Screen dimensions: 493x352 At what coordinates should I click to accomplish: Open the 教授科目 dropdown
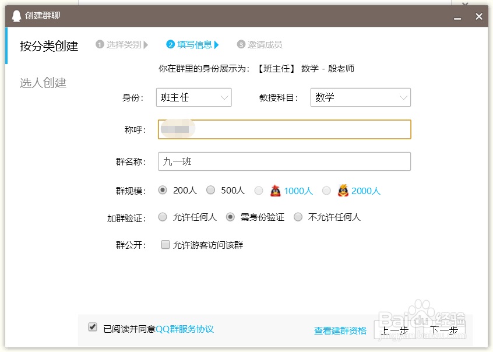360,97
